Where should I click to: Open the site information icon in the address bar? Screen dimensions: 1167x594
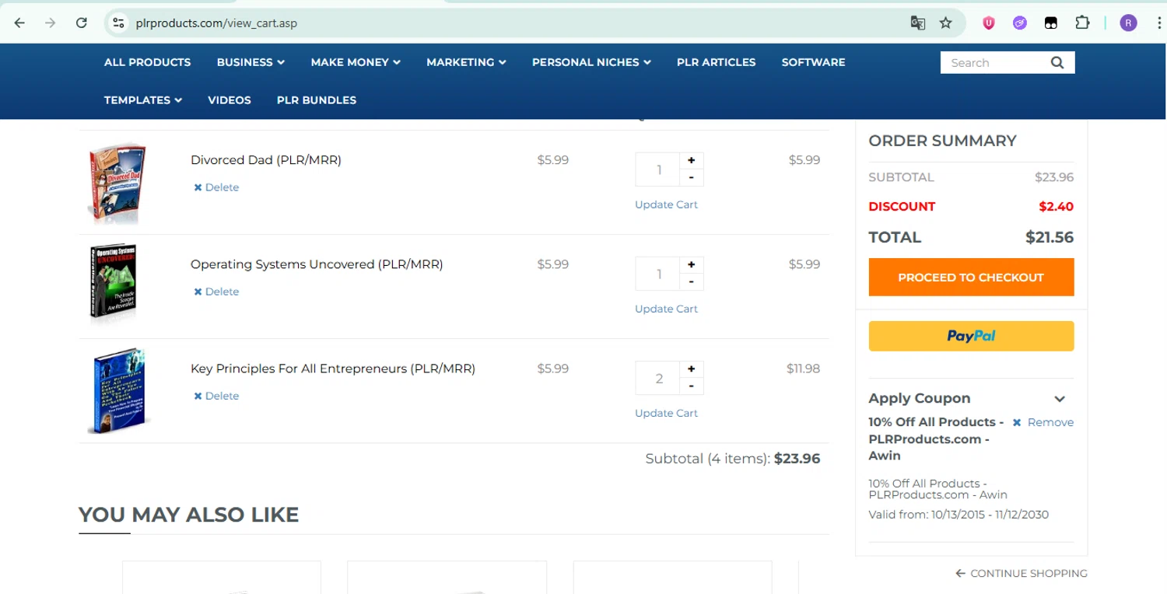118,23
